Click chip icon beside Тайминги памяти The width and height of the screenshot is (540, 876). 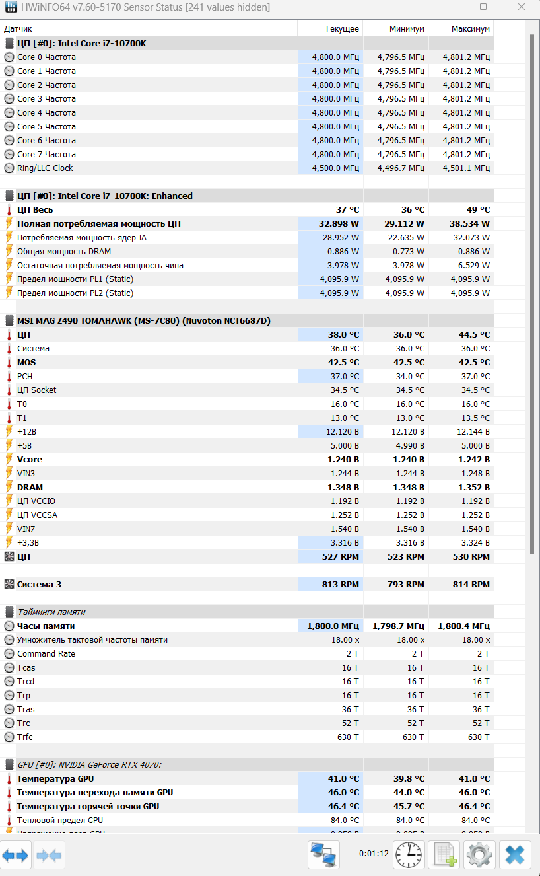(x=9, y=612)
